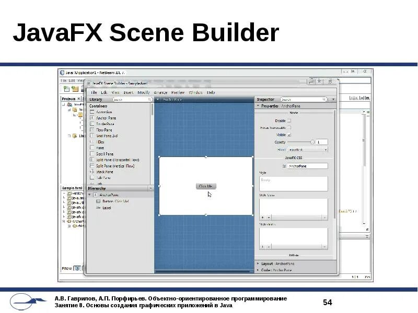418x313 pixels.
Task: Click NetBeans application icon in title bar
Action: point(62,73)
